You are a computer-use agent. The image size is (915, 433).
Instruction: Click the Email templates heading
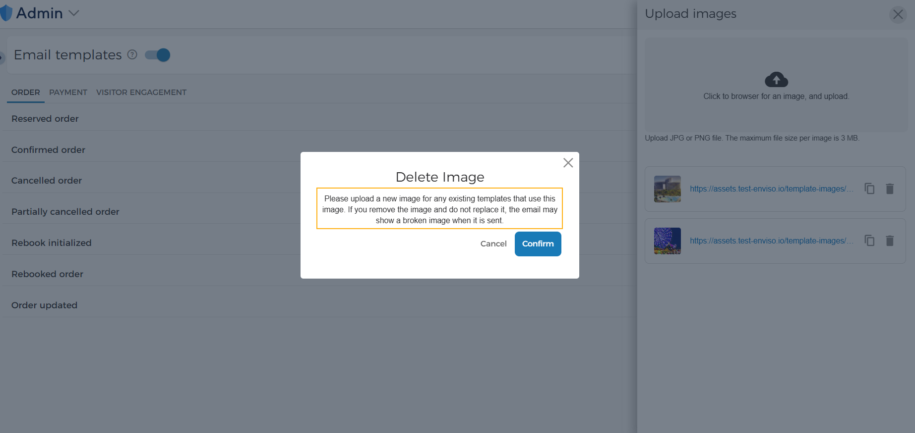pyautogui.click(x=68, y=55)
